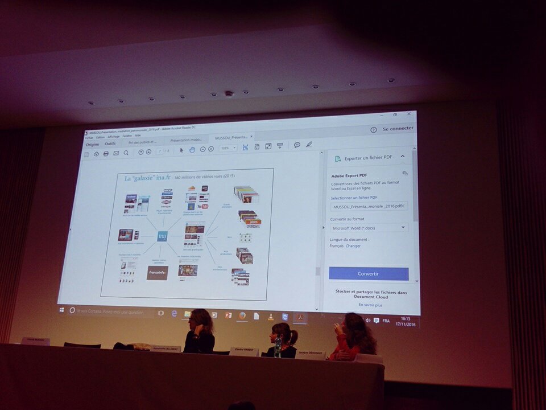Switch to the Outils tab
The height and width of the screenshot is (410, 546).
click(110, 143)
